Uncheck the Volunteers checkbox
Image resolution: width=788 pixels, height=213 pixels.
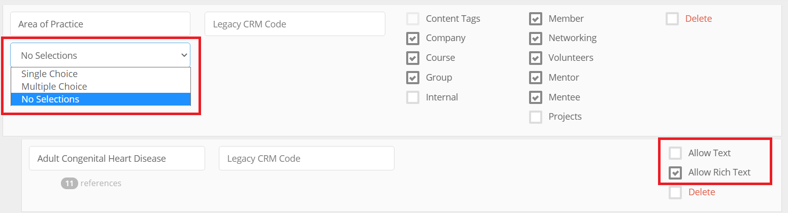pos(536,58)
